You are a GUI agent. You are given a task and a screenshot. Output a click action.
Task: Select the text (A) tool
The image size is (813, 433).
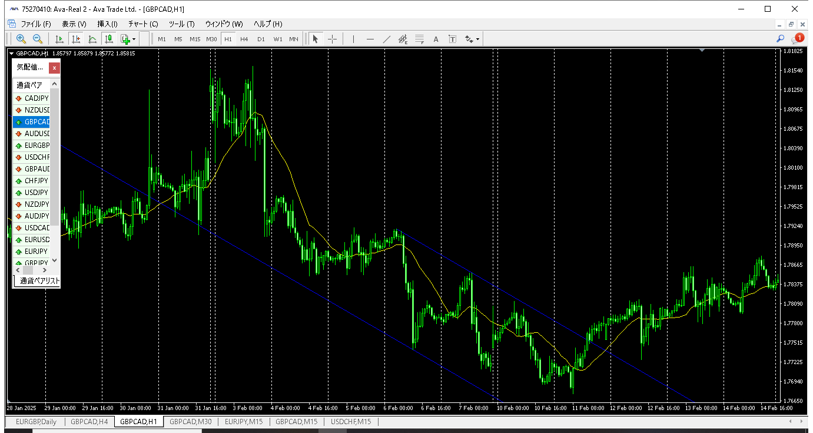pos(436,39)
